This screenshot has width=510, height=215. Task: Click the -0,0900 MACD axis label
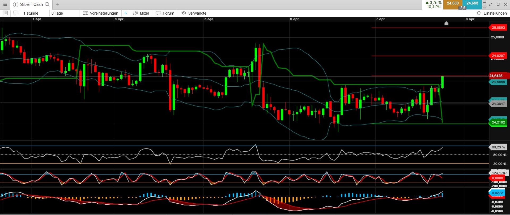497,211
